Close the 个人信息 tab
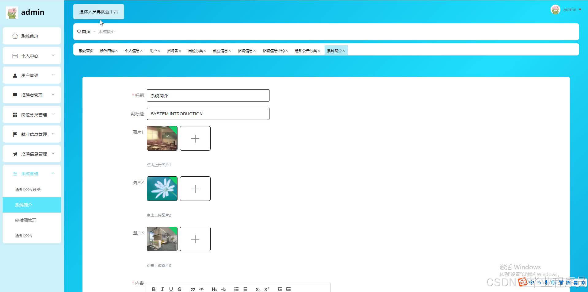 (x=141, y=51)
